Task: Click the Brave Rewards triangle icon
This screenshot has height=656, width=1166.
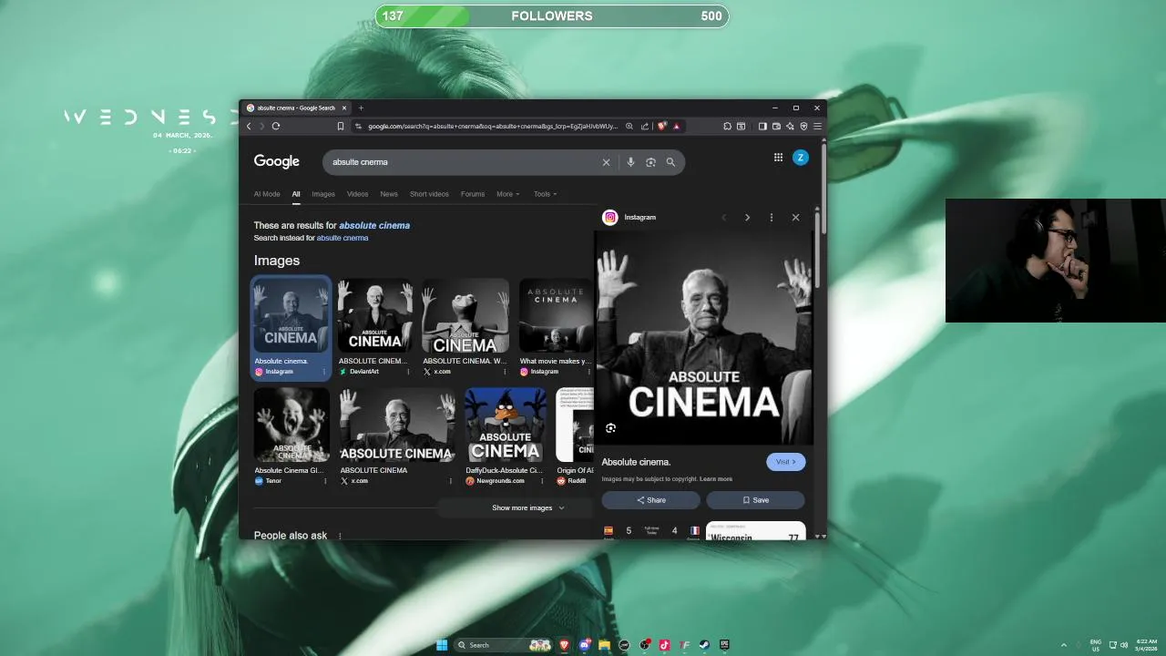Action: (677, 127)
